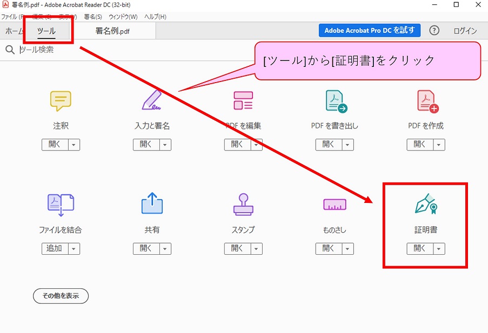
Task: Click the その他を表示 button
Action: (x=61, y=296)
